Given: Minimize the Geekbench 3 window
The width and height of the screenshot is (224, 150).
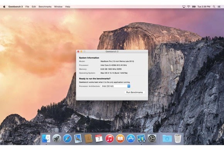Looking at the screenshot, I should (81, 51).
